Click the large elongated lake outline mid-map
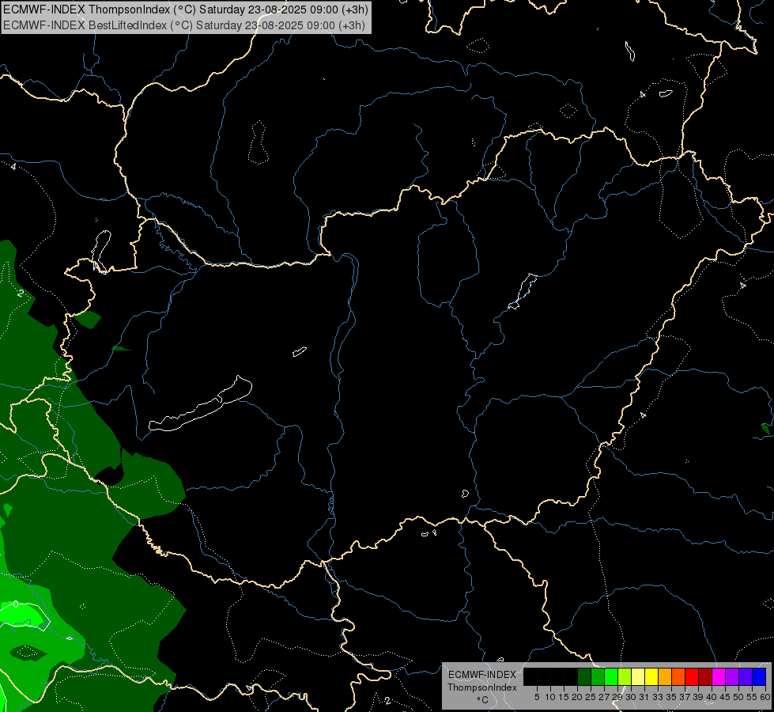 click(x=200, y=404)
